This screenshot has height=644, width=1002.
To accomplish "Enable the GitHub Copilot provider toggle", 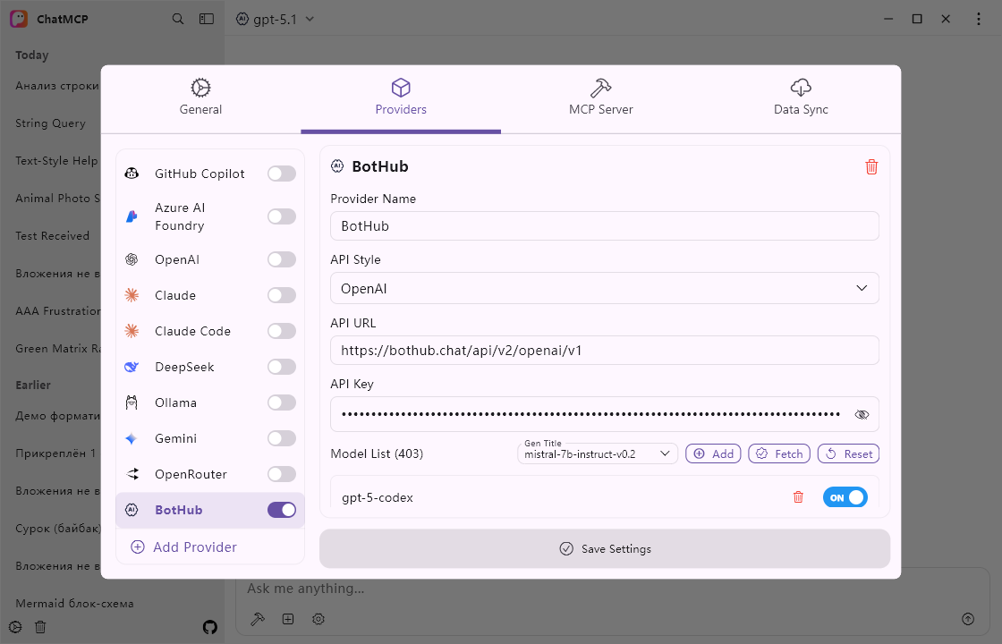I will point(282,174).
